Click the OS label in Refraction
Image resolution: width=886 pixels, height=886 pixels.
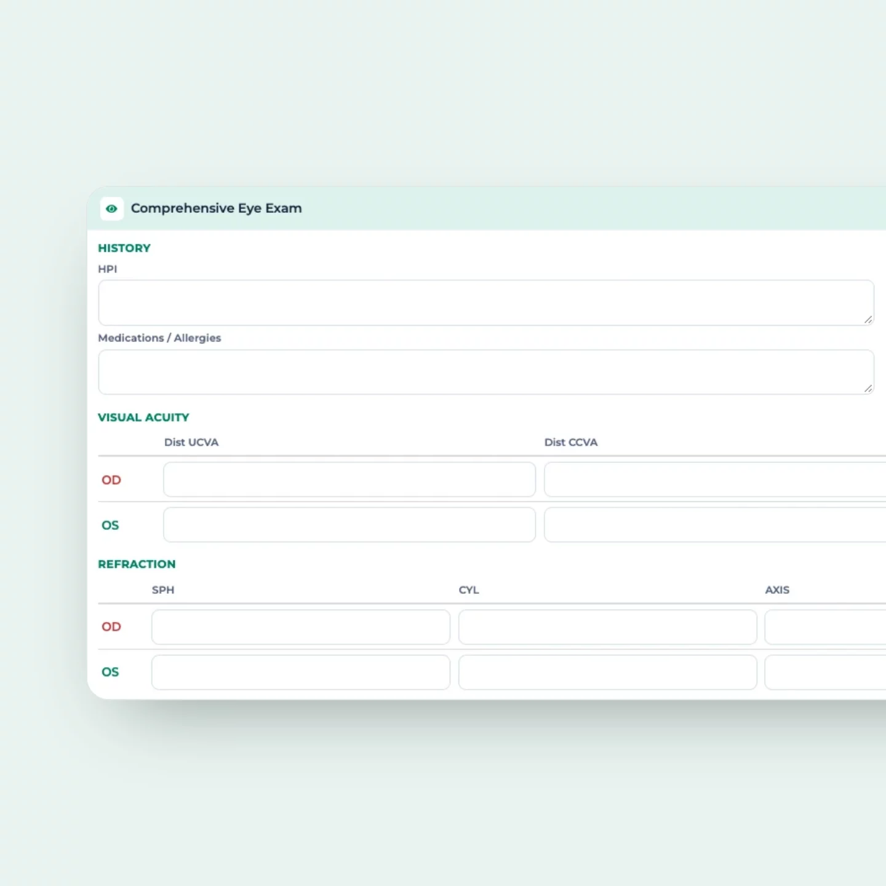click(x=110, y=672)
